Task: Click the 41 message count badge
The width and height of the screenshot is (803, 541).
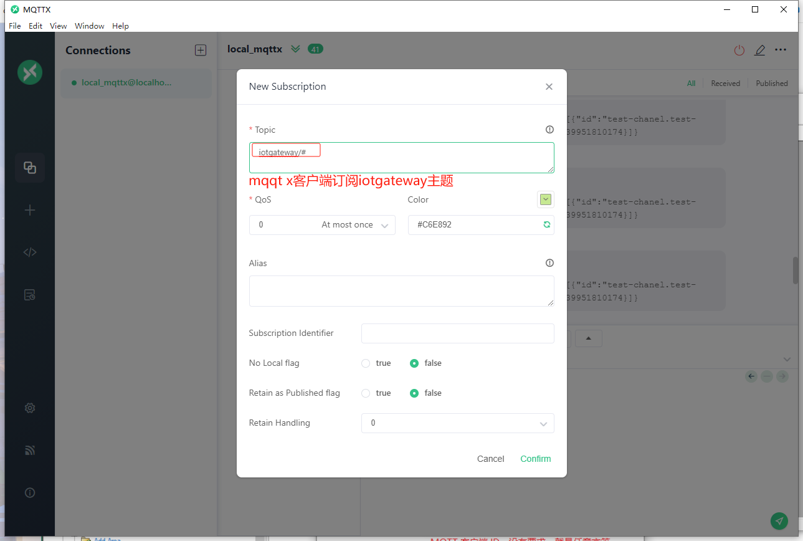Action: (315, 49)
